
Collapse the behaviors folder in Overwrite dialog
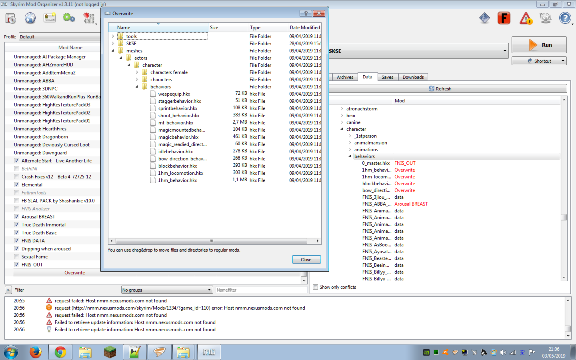tap(137, 87)
